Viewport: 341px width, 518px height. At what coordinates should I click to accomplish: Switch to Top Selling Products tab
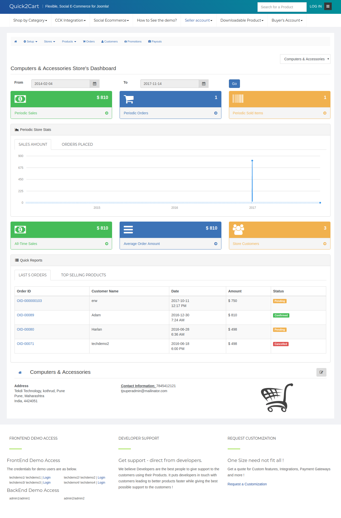tap(83, 275)
